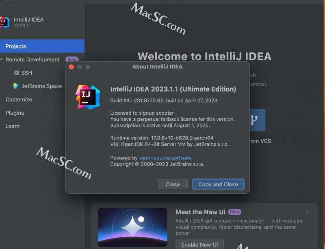This screenshot has width=325, height=249.
Task: Dismiss the Meet the New UI banner
Action: click(x=308, y=212)
